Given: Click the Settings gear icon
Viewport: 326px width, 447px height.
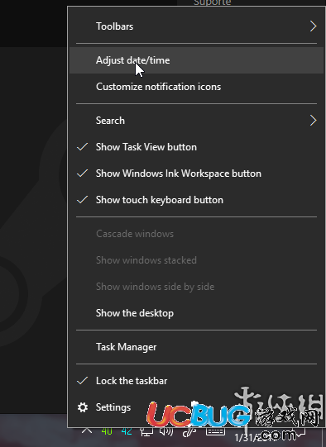Looking at the screenshot, I should (83, 407).
